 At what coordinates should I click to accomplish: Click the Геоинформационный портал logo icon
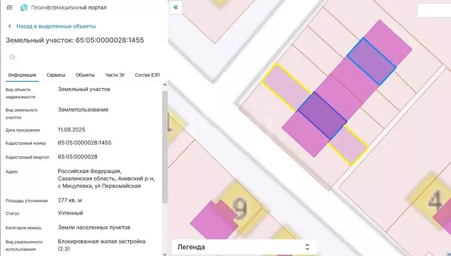coord(24,7)
